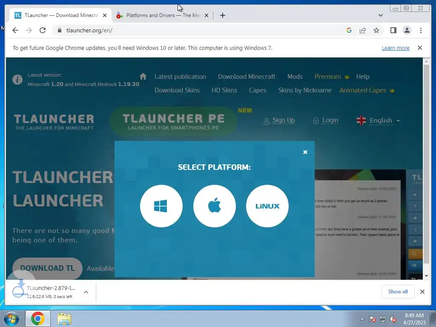Show hidden tray icons arrow
This screenshot has width=436, height=327.
[x=362, y=319]
